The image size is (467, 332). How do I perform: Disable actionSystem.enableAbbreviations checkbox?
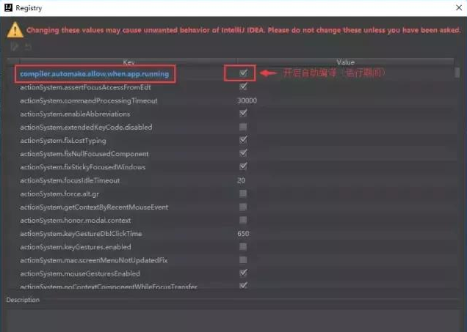coord(243,114)
